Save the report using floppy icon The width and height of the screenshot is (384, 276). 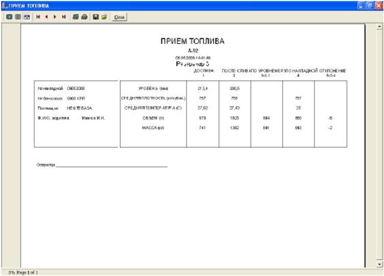click(x=96, y=17)
